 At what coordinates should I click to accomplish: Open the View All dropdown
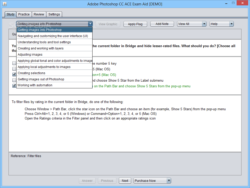pyautogui.click(x=192, y=24)
